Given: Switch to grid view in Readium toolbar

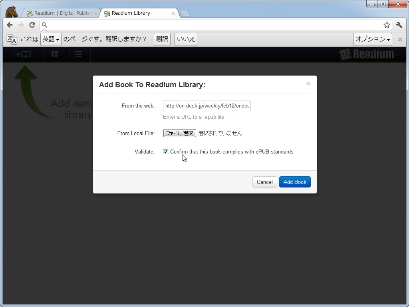Looking at the screenshot, I should click(x=55, y=54).
